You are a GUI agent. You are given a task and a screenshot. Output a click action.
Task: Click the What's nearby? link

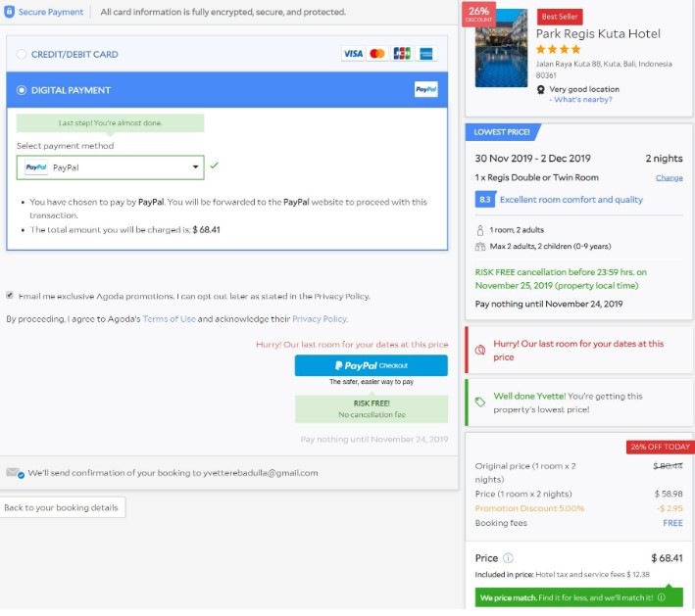583,100
